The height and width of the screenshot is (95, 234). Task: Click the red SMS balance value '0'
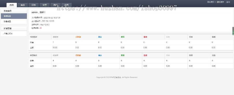click(x=41, y=28)
